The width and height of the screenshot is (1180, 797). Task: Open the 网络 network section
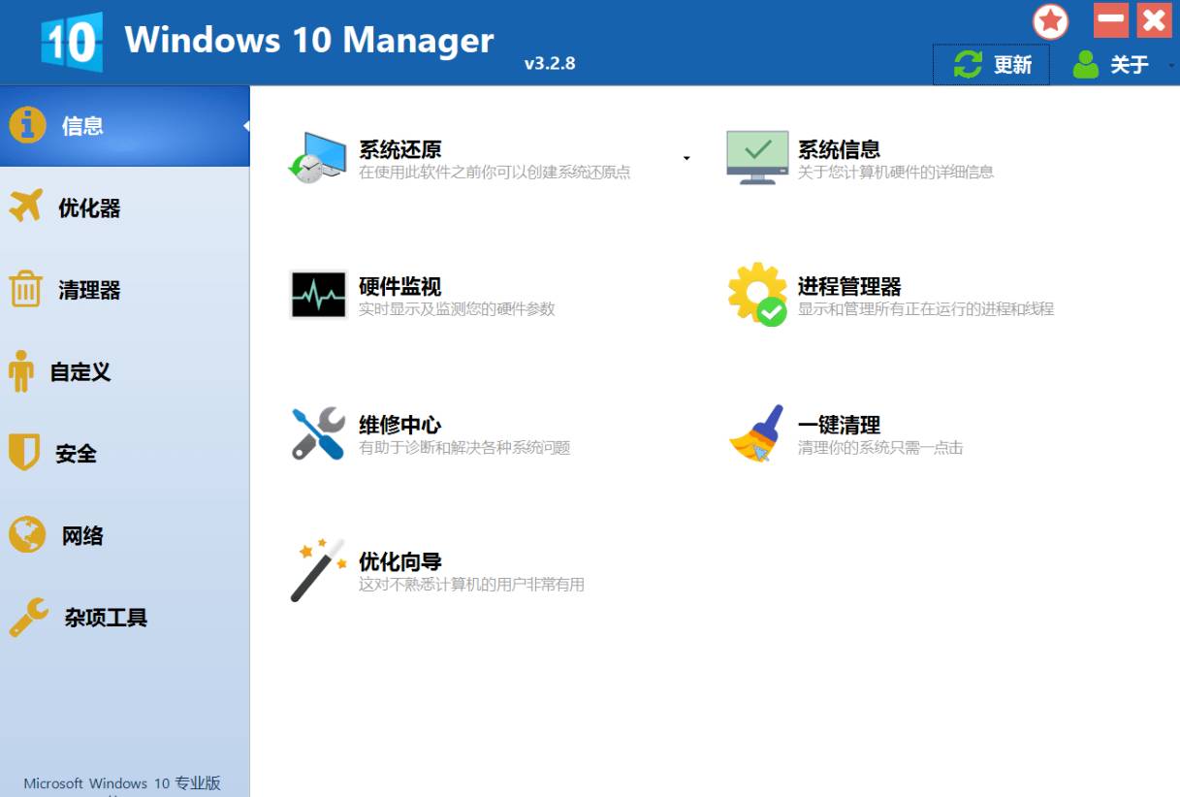pos(80,535)
